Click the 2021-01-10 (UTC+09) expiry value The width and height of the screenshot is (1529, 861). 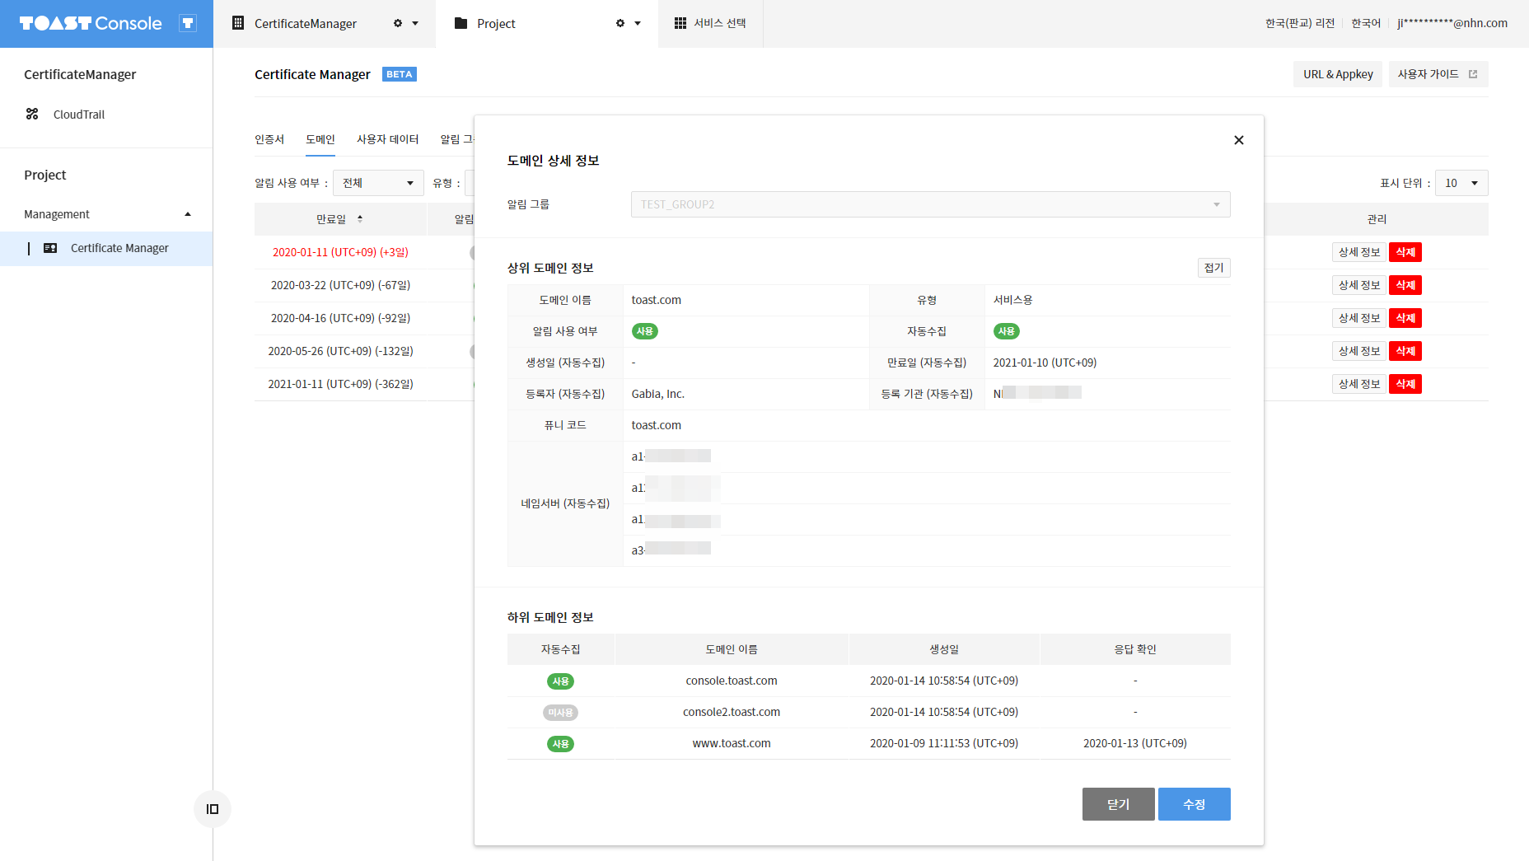click(x=1045, y=363)
